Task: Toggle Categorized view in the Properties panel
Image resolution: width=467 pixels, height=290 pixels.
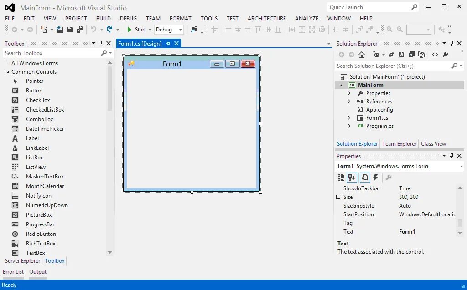Action: (x=340, y=178)
